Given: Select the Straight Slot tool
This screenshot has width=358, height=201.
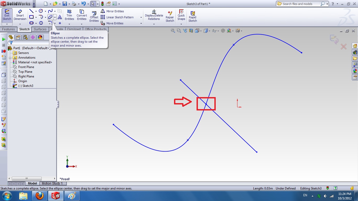Looking at the screenshot, I should [x=31, y=23].
